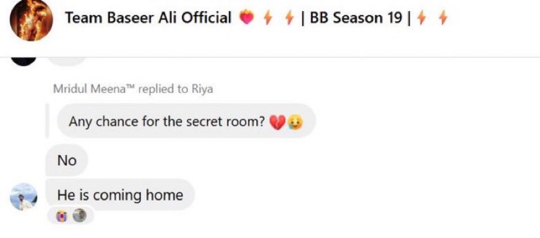The image size is (540, 238).
Task: Click the Mridul Meena sender name
Action: (94, 89)
